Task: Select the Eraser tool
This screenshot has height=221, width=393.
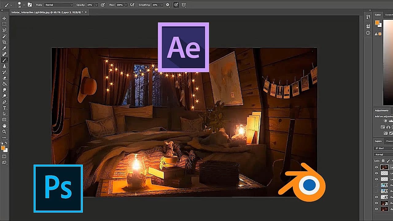Action: 5,78
